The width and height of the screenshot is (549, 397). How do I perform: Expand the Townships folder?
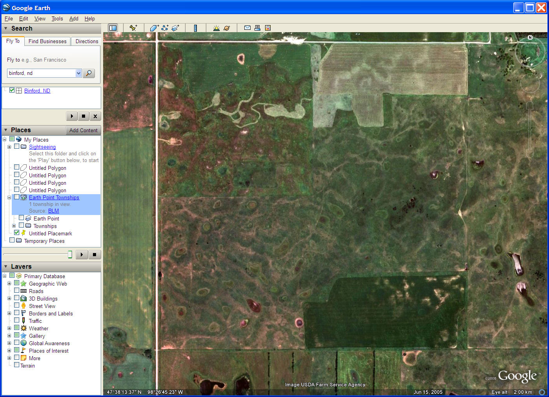coord(14,226)
